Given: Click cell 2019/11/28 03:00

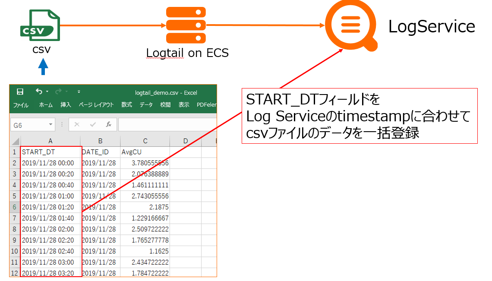Looking at the screenshot, I should [50, 262].
